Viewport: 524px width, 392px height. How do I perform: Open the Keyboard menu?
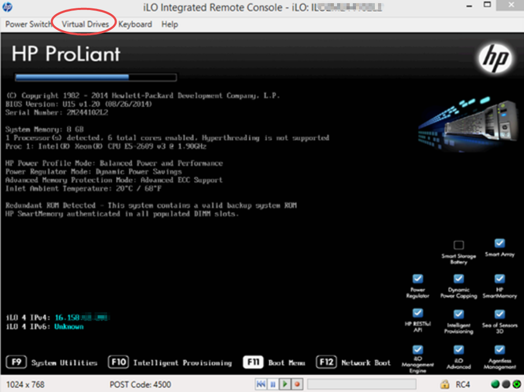pos(135,24)
